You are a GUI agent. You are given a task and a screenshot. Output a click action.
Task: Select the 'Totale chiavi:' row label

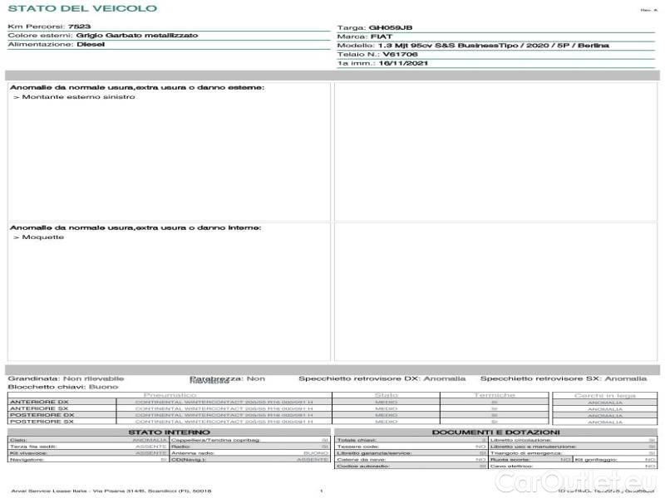pyautogui.click(x=357, y=441)
